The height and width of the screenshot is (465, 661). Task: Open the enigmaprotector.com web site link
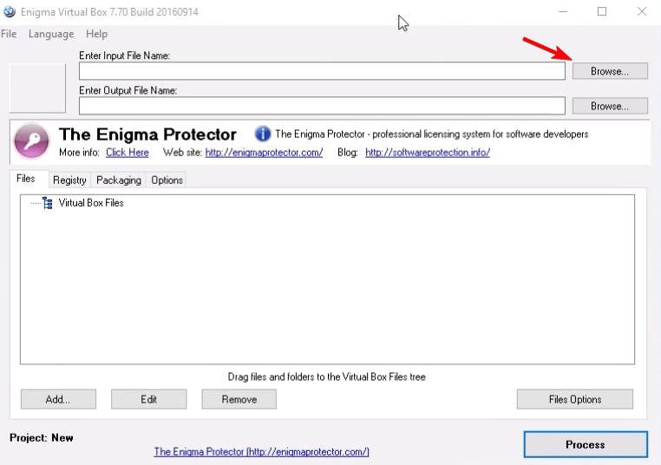coord(264,153)
